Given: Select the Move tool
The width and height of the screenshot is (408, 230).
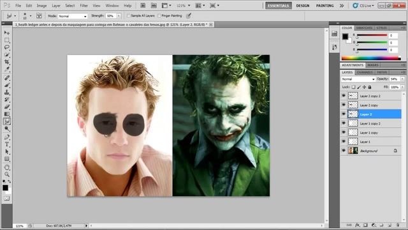Looking at the screenshot, I should click(7, 33).
